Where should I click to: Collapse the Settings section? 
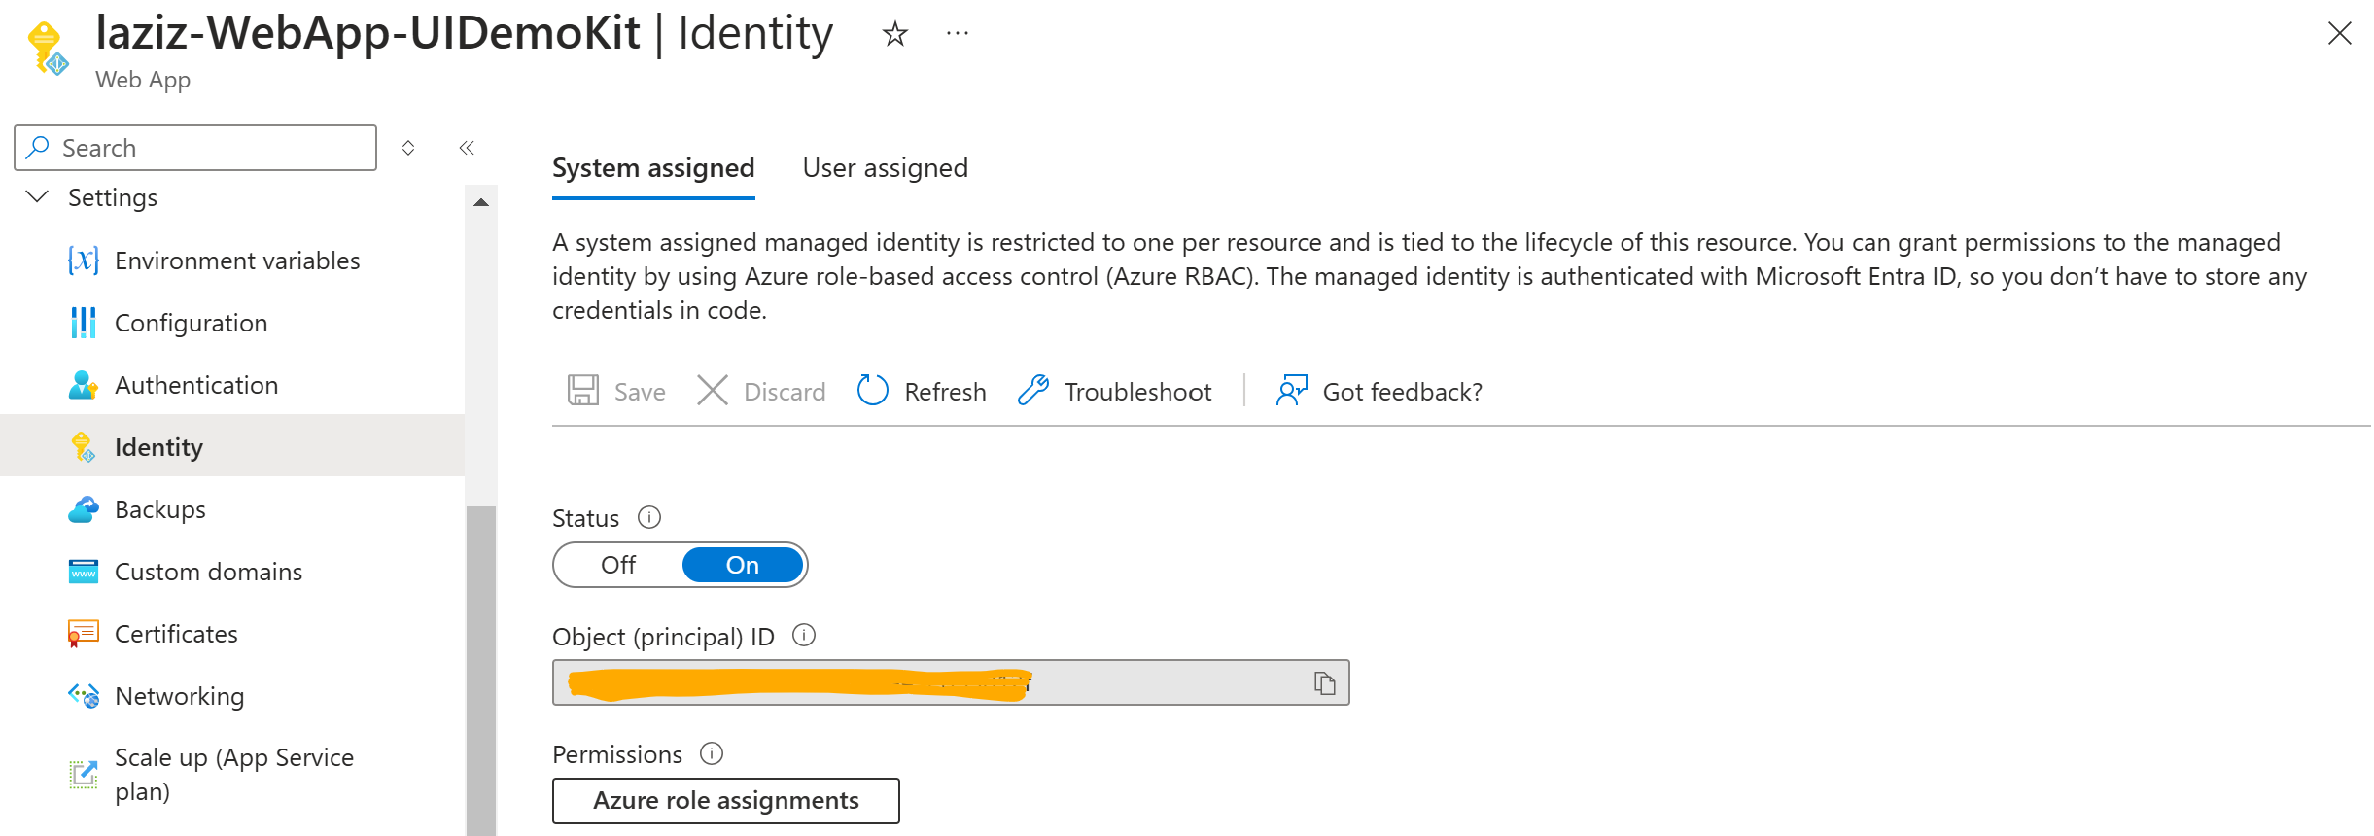[x=37, y=197]
